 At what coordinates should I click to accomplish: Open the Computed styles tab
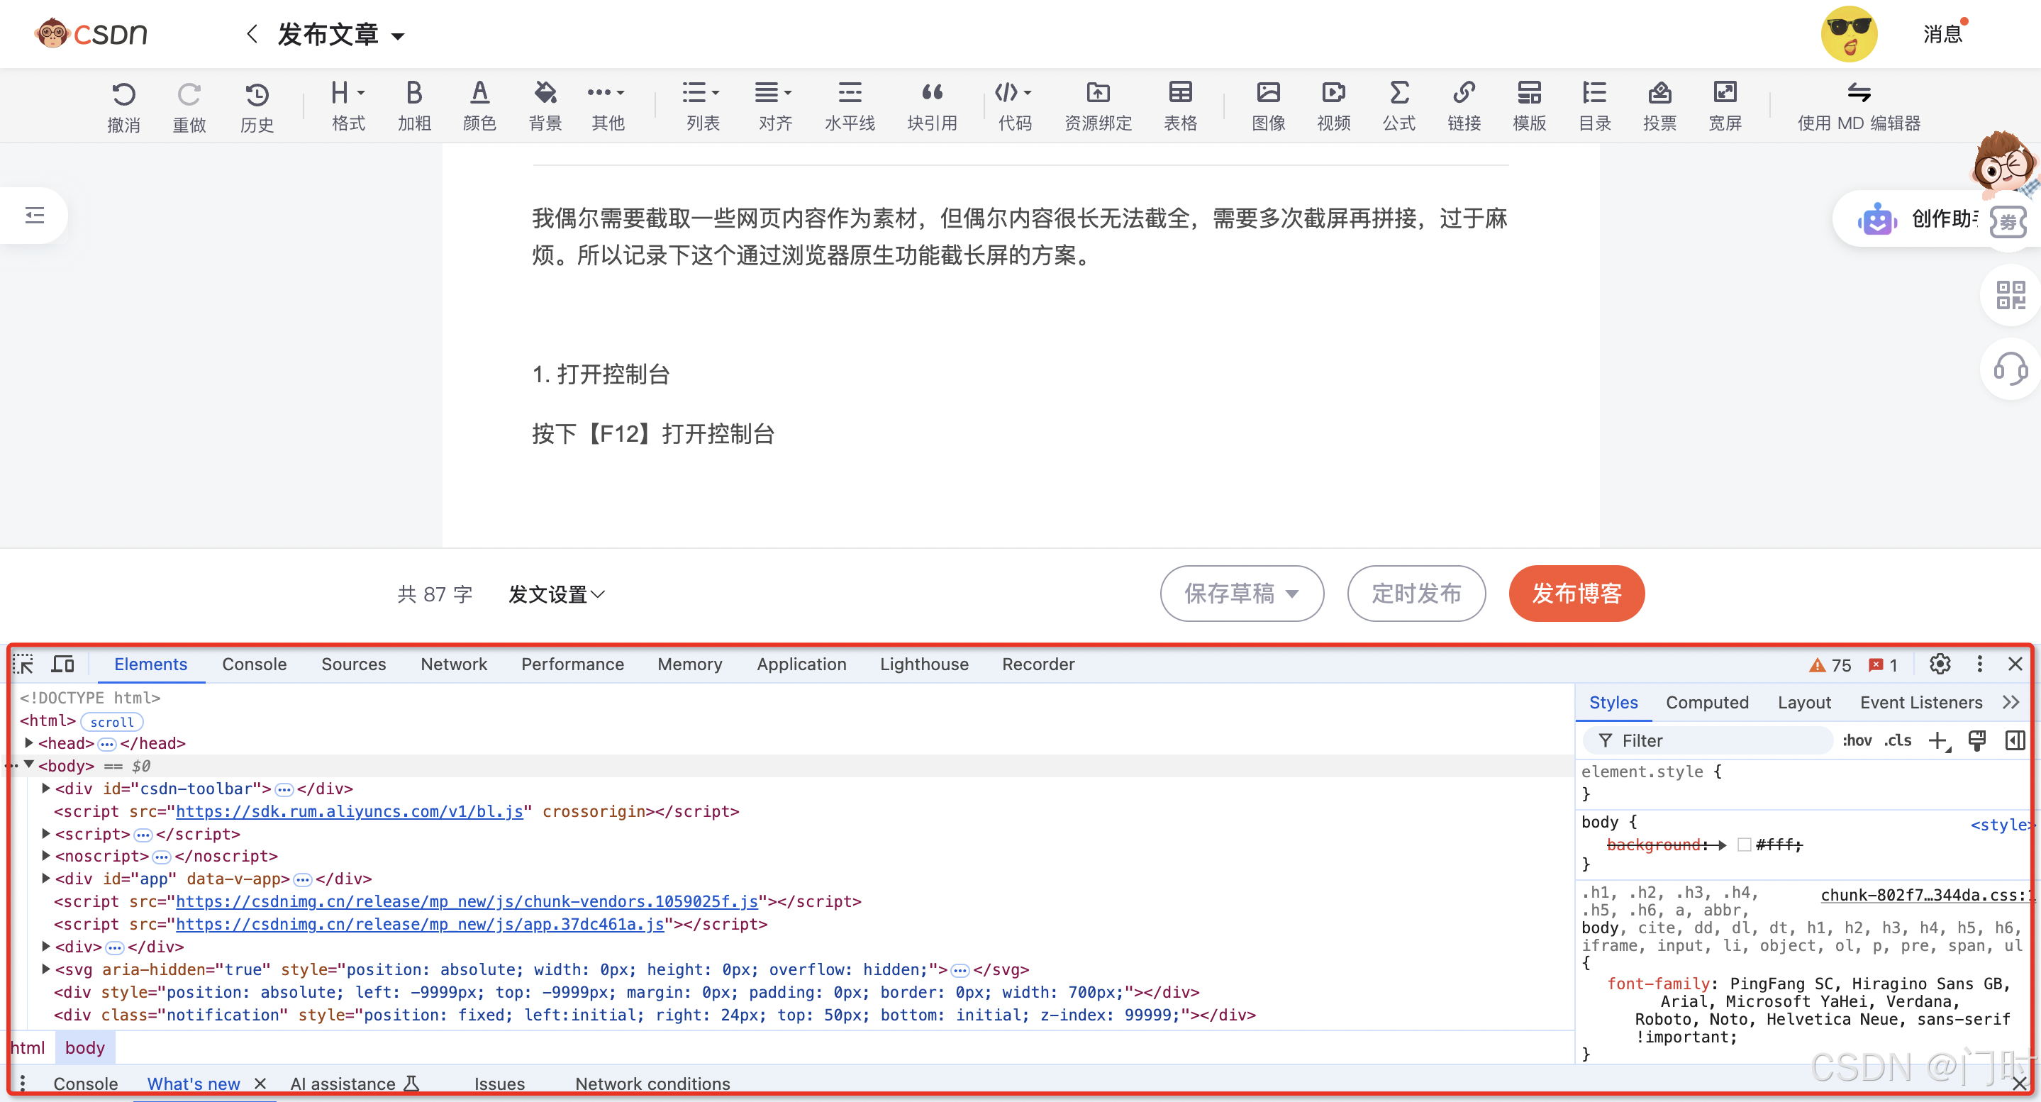(x=1707, y=702)
